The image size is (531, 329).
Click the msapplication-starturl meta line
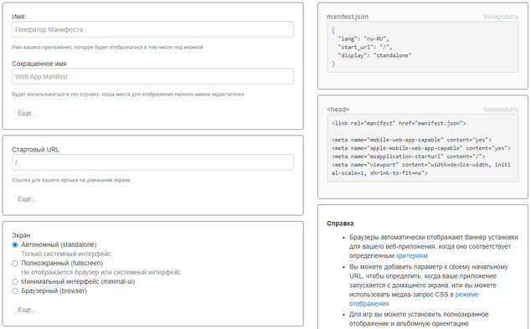click(x=409, y=157)
